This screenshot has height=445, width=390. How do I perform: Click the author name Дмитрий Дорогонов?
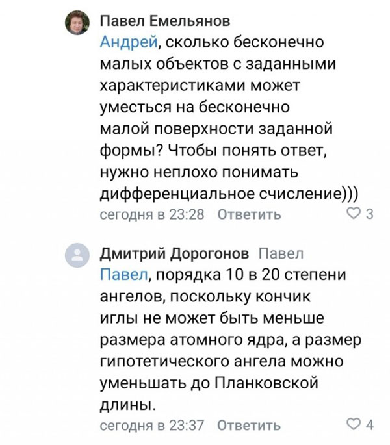point(175,253)
